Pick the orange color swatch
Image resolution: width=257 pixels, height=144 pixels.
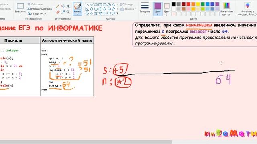tap(193, 4)
